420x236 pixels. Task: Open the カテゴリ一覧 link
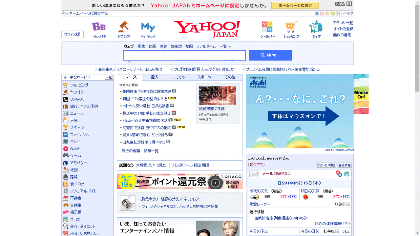(x=343, y=23)
